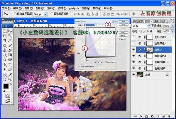The image size is (176, 119).
Task: Expand Curve Display Options
Action: click(79, 66)
